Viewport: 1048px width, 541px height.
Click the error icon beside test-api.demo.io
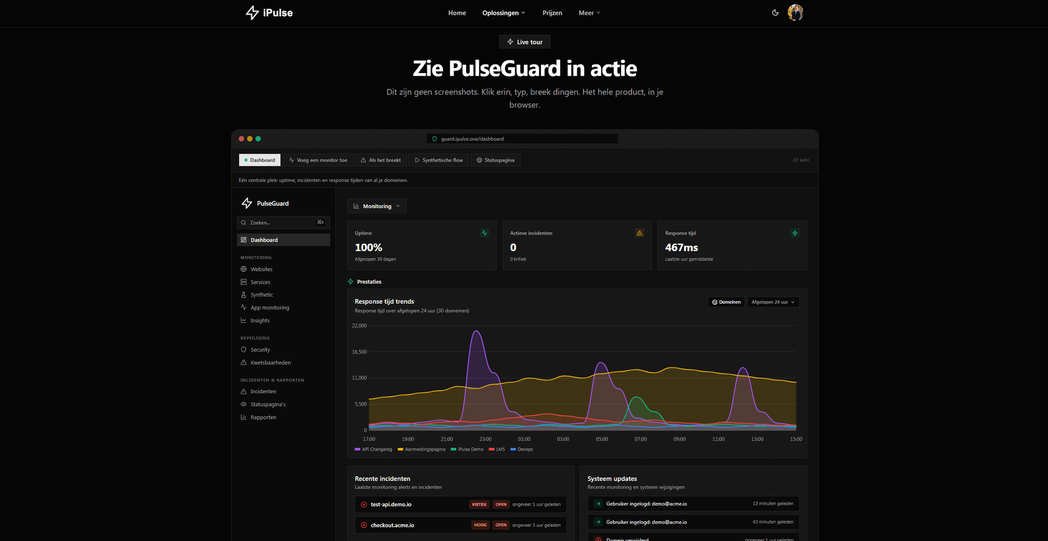[364, 504]
